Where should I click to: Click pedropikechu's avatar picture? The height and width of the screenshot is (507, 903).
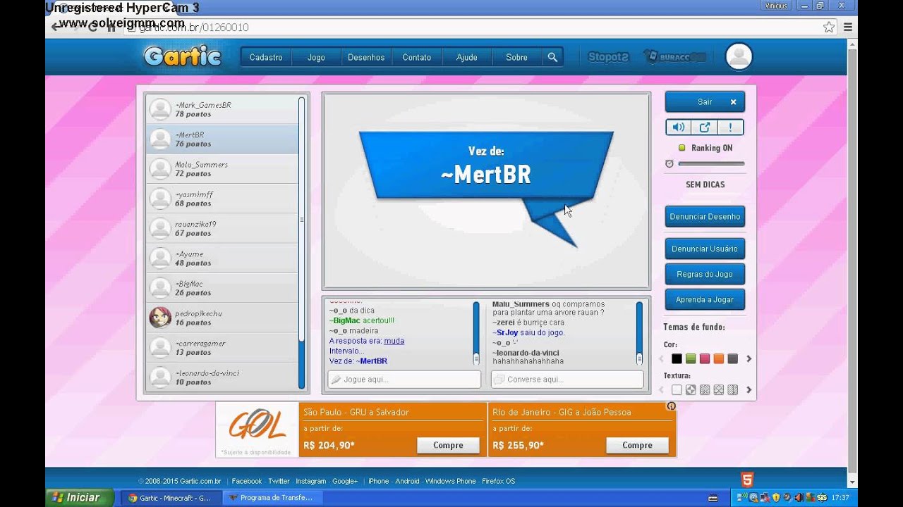pyautogui.click(x=160, y=318)
